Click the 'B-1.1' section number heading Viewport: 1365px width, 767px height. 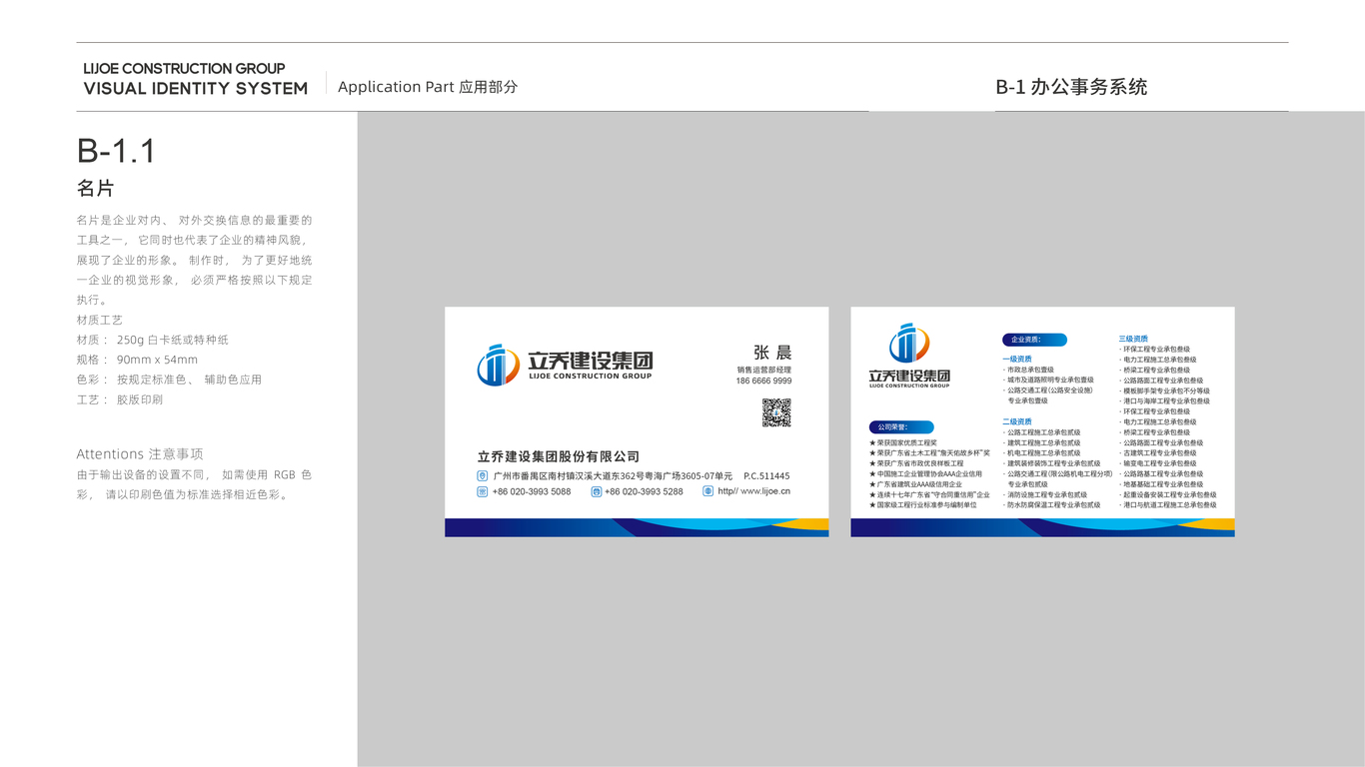click(x=116, y=151)
